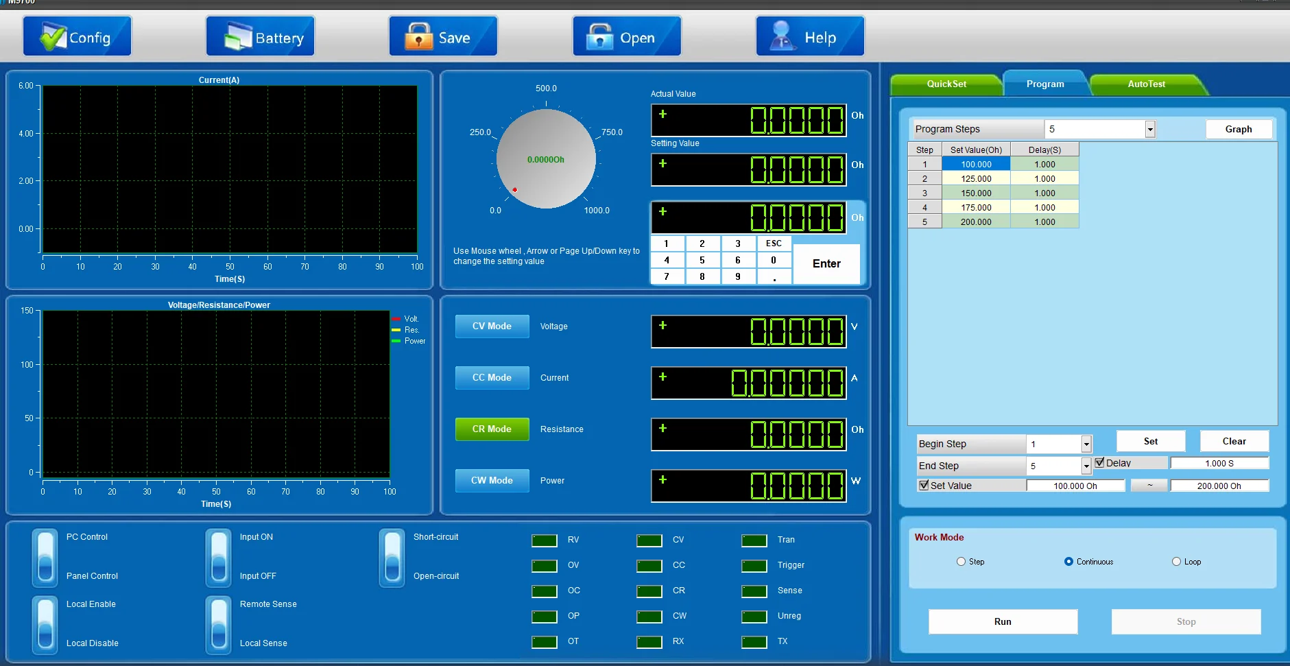Open the Battery test icon
Screen dimensions: 1290x666
(x=238, y=37)
